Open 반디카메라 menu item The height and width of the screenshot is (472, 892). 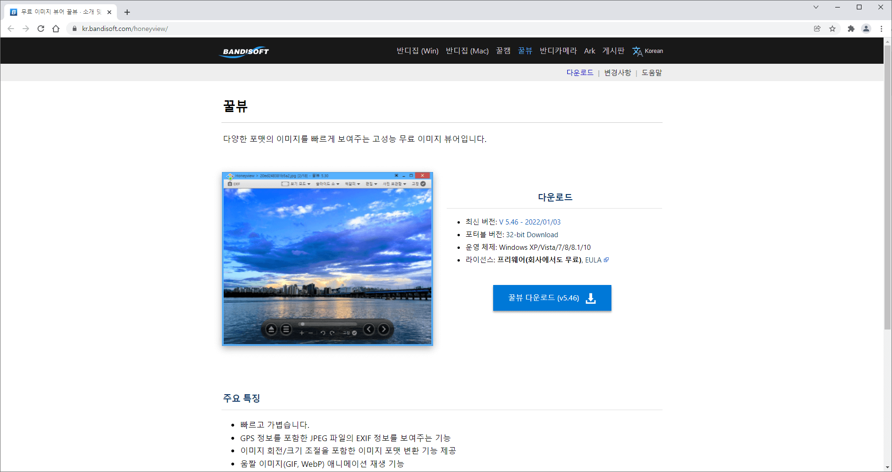pyautogui.click(x=558, y=51)
